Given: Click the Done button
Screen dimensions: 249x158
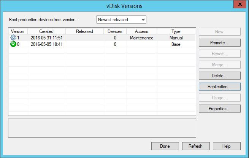Looking at the screenshot, I should 165,146.
